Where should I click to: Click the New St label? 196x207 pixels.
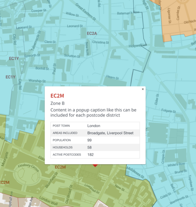tap(120, 188)
